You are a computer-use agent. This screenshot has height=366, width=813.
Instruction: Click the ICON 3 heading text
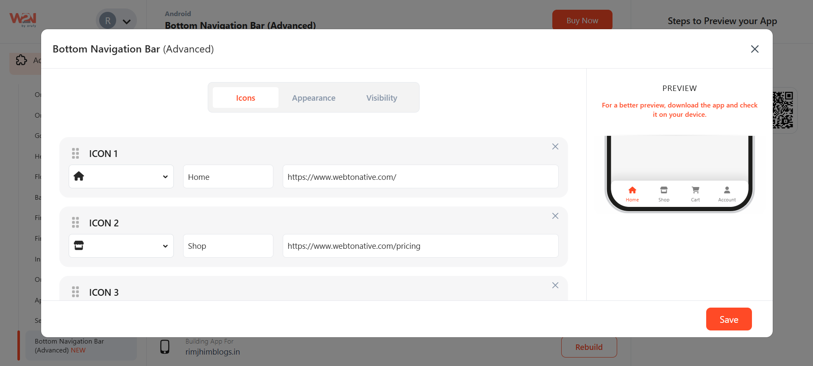[x=104, y=292]
